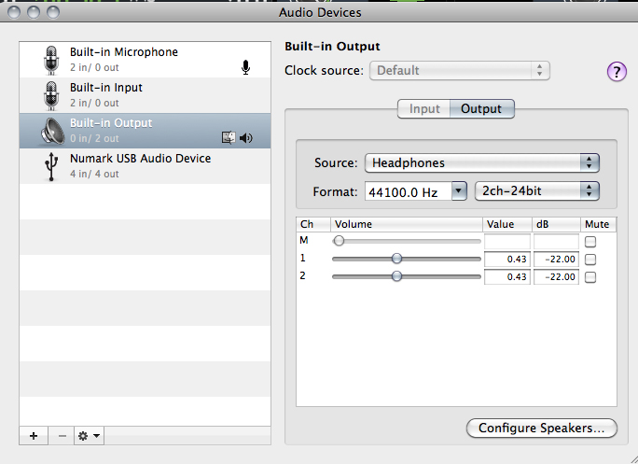Toggle mute for channel 1
Screen dimensions: 638x464
[589, 259]
